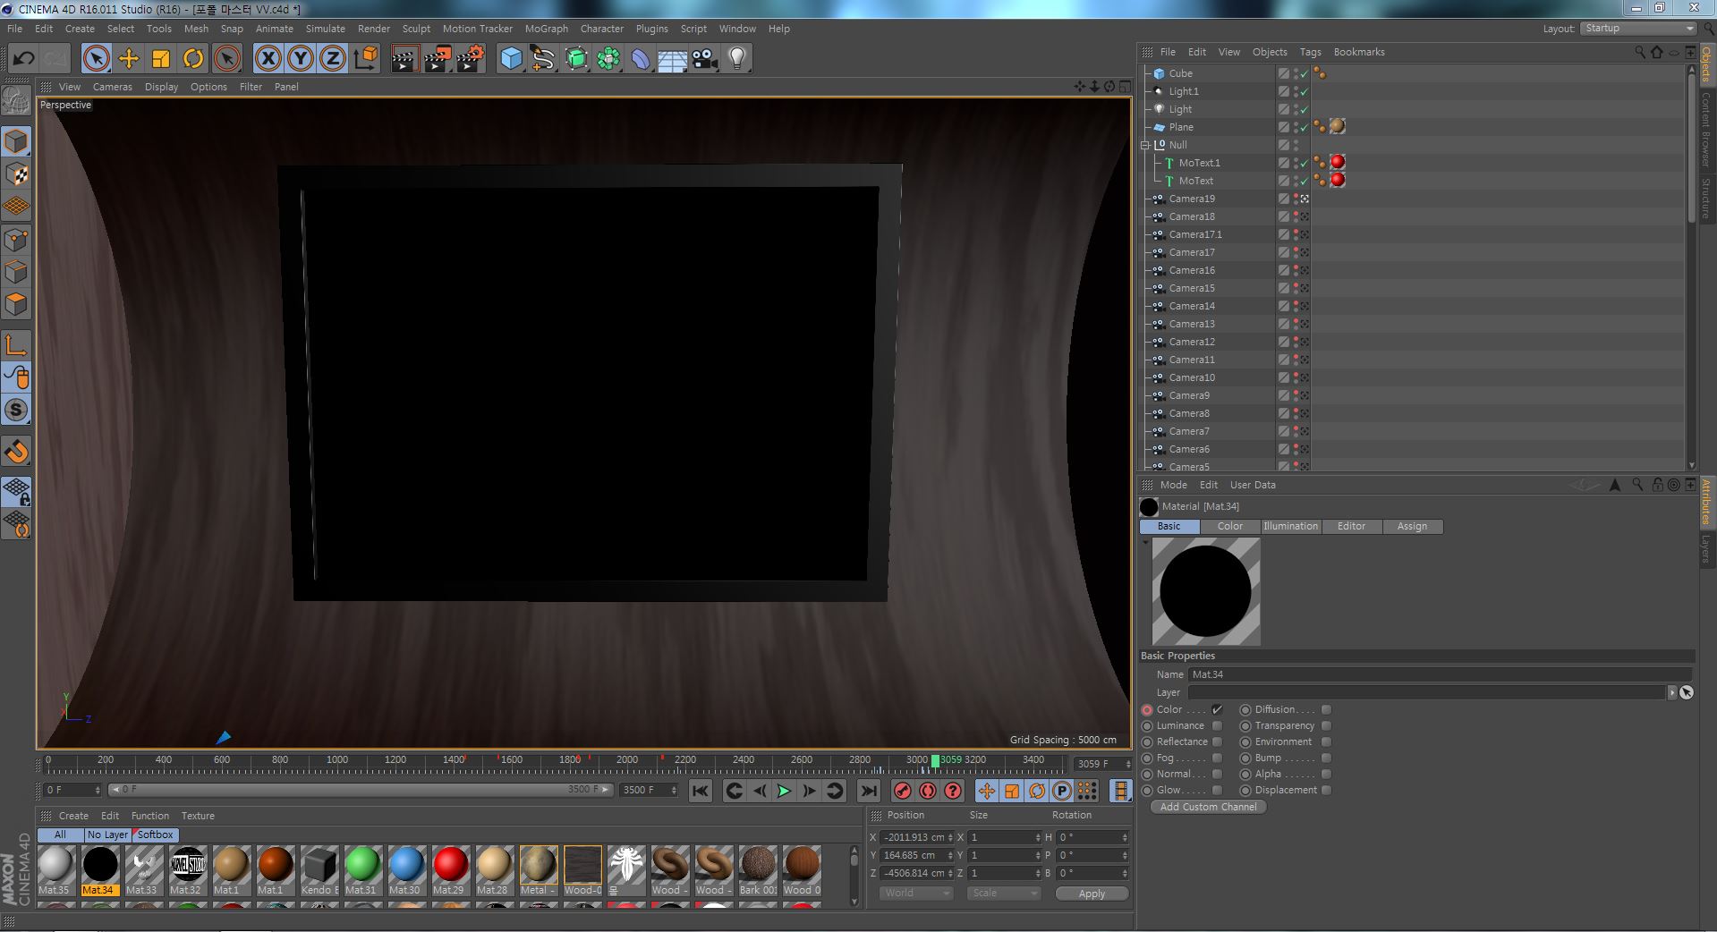Image resolution: width=1717 pixels, height=932 pixels.
Task: Open Edit Render Settings icon
Action: (x=471, y=59)
